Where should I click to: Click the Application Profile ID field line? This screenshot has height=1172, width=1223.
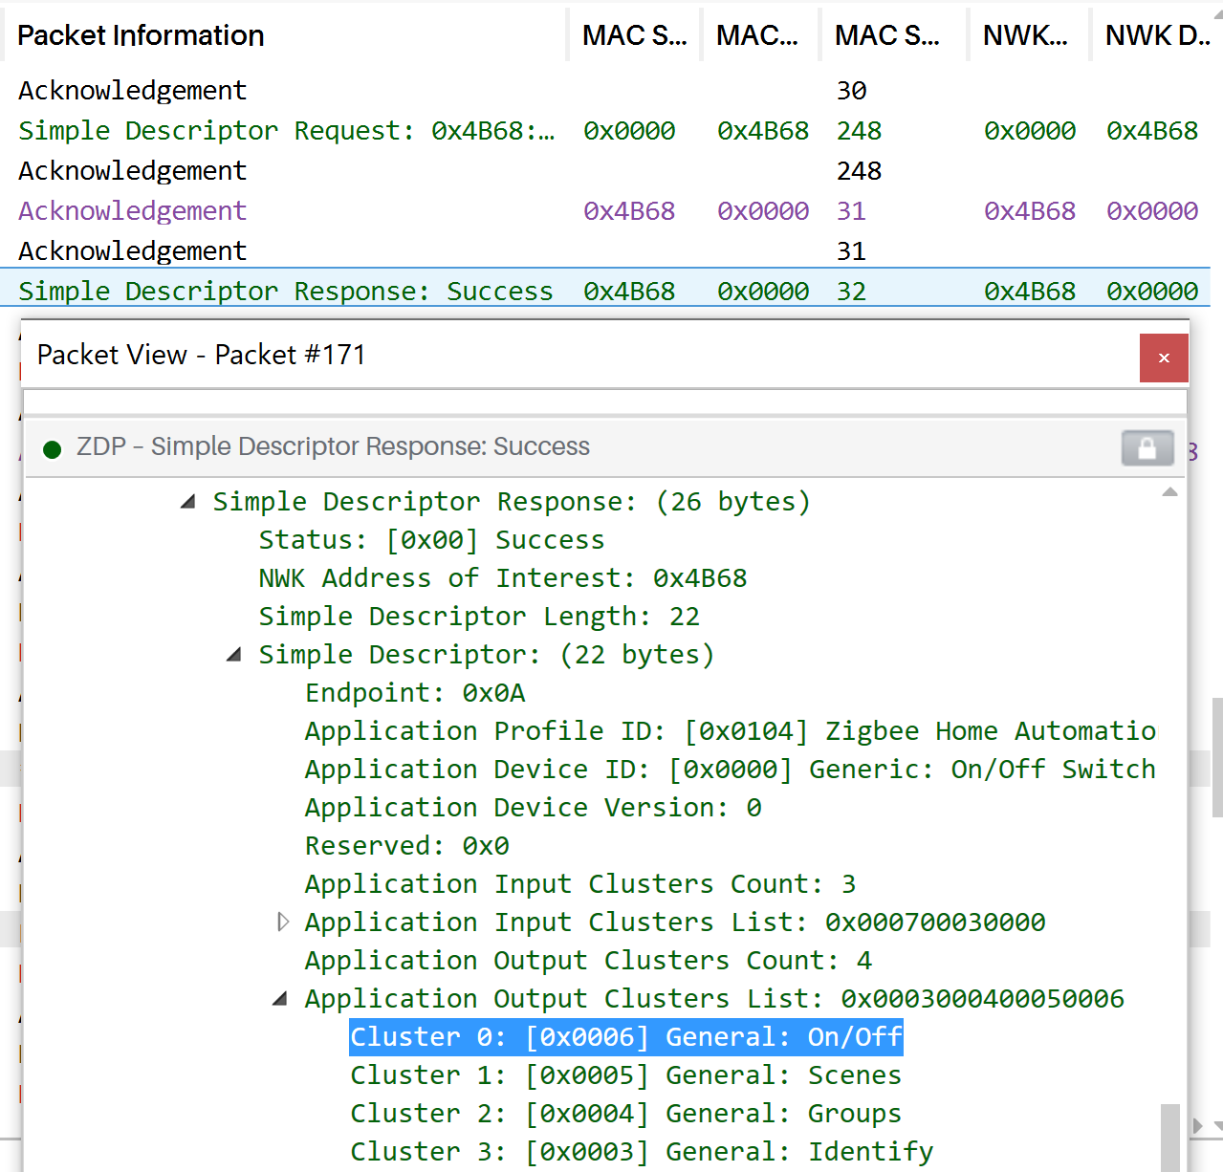(x=730, y=731)
